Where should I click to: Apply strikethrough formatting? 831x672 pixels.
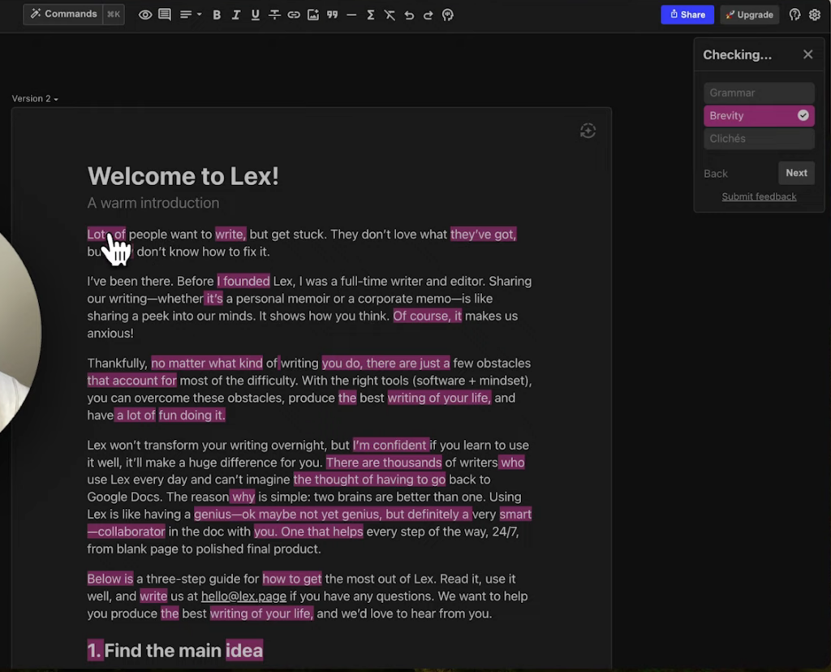(x=274, y=15)
